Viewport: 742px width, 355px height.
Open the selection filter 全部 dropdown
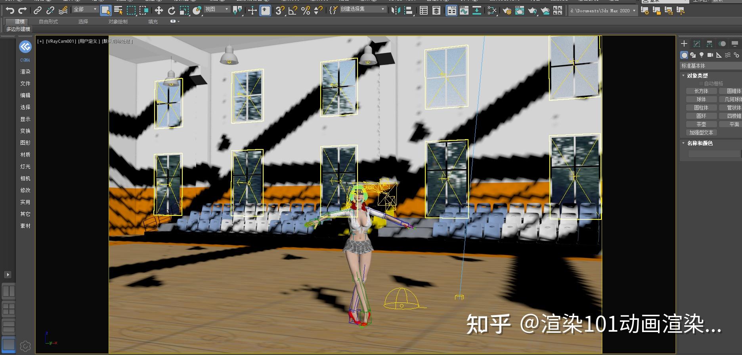click(x=85, y=9)
